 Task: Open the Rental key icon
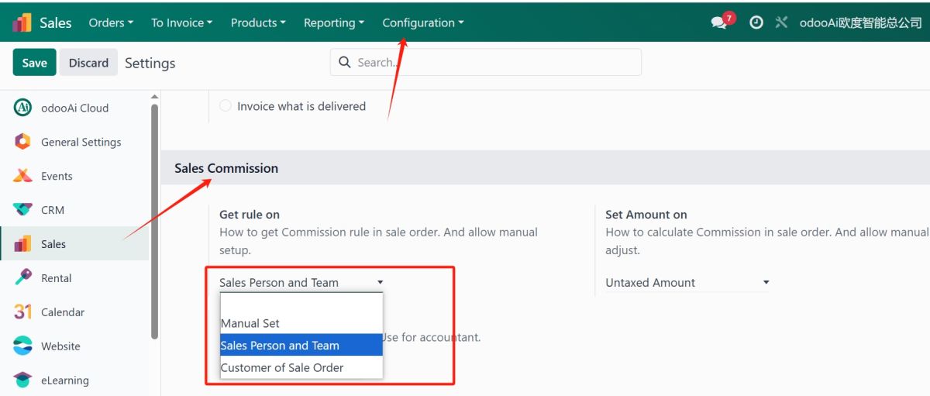22,278
